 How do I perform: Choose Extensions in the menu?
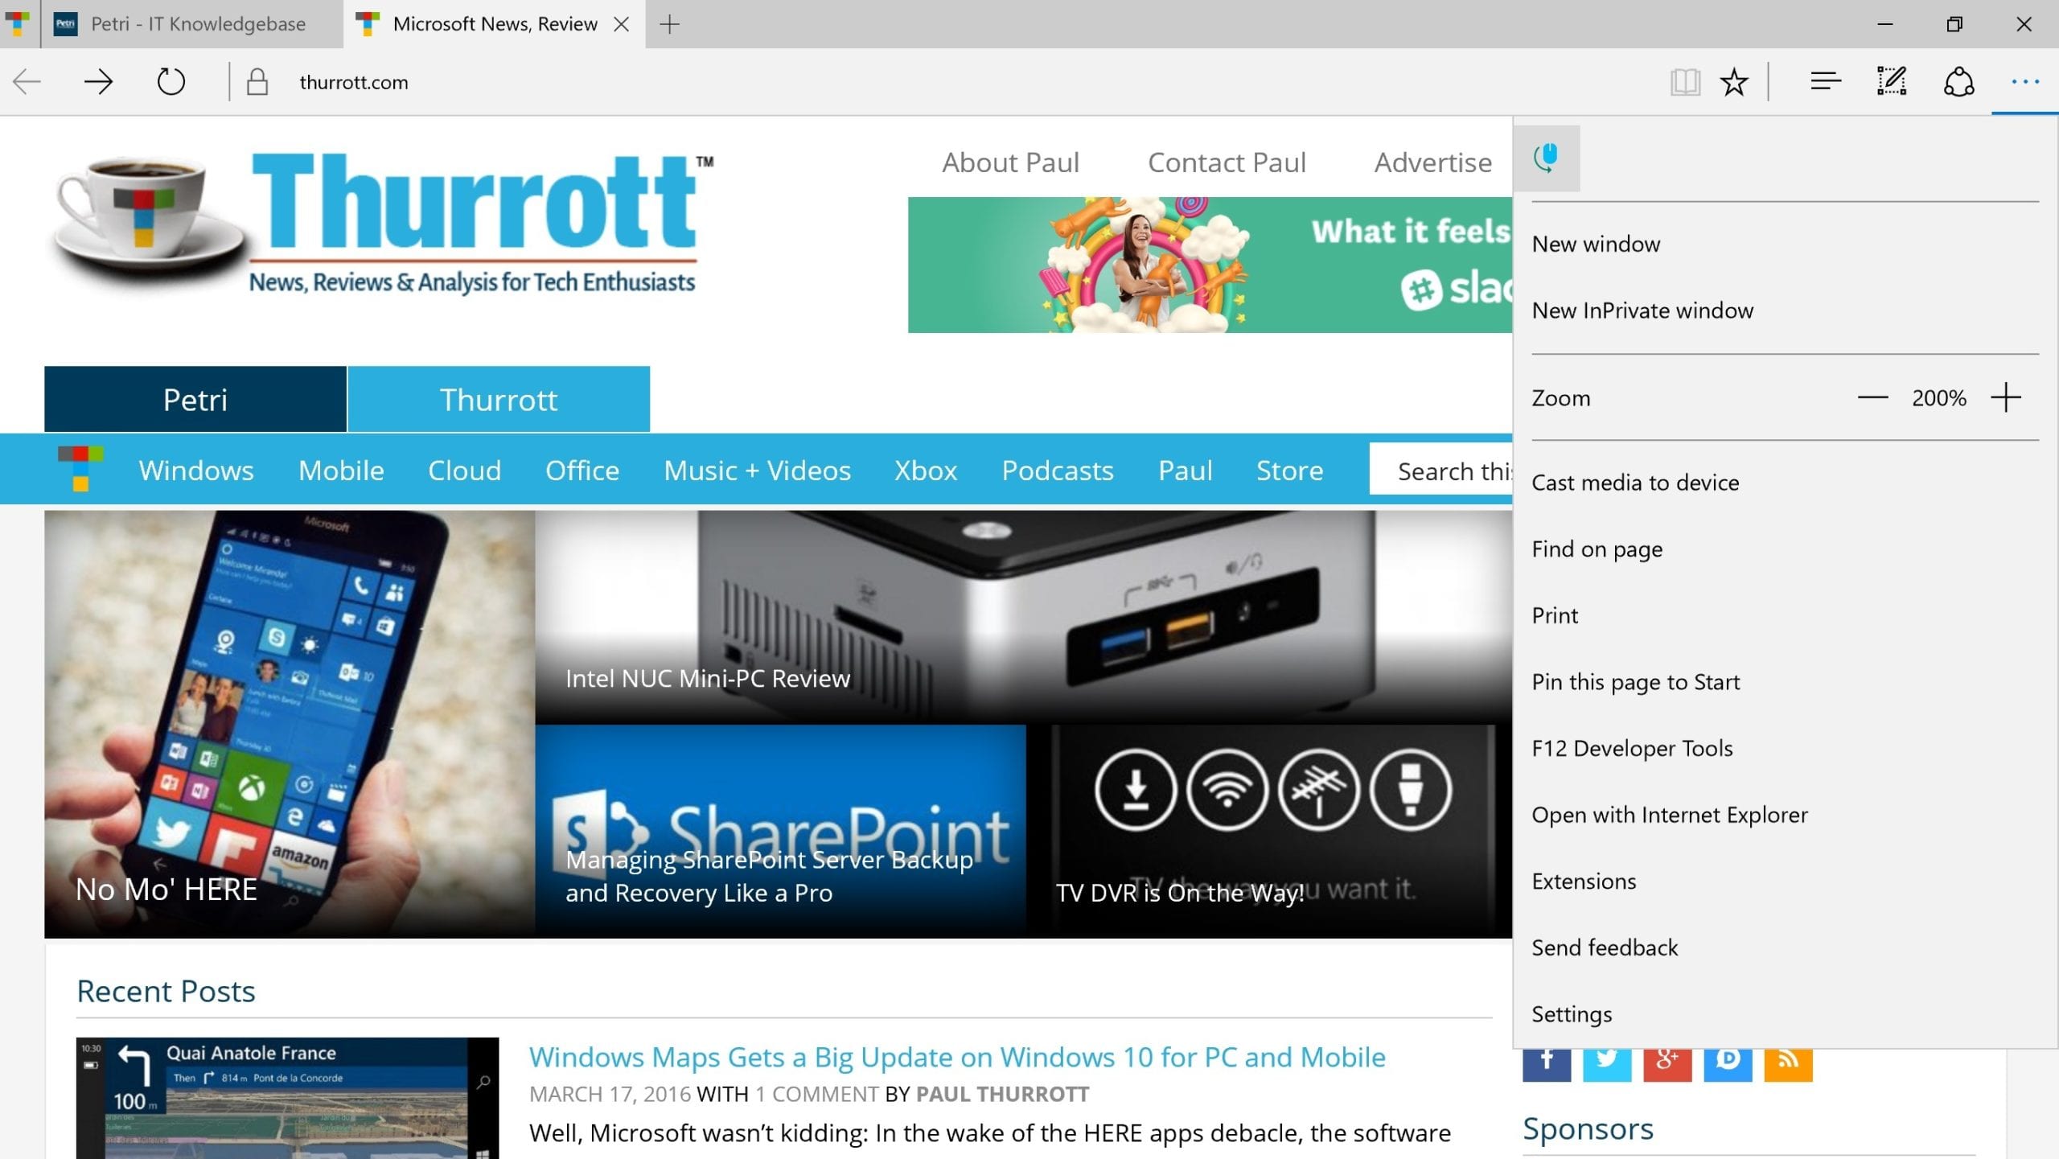tap(1584, 882)
